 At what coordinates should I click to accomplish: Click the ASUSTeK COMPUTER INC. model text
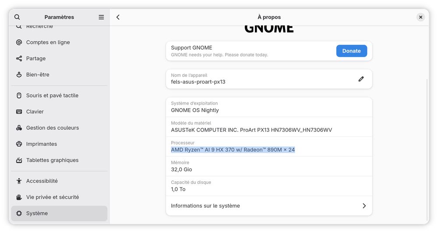251,130
